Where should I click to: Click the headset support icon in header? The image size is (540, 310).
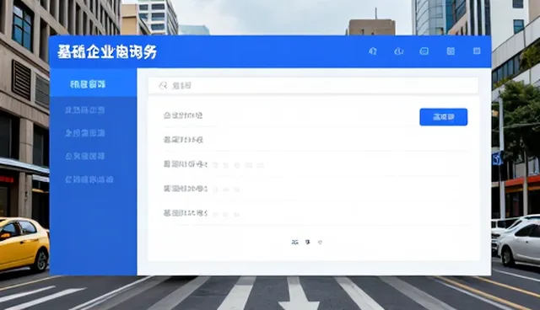[373, 51]
